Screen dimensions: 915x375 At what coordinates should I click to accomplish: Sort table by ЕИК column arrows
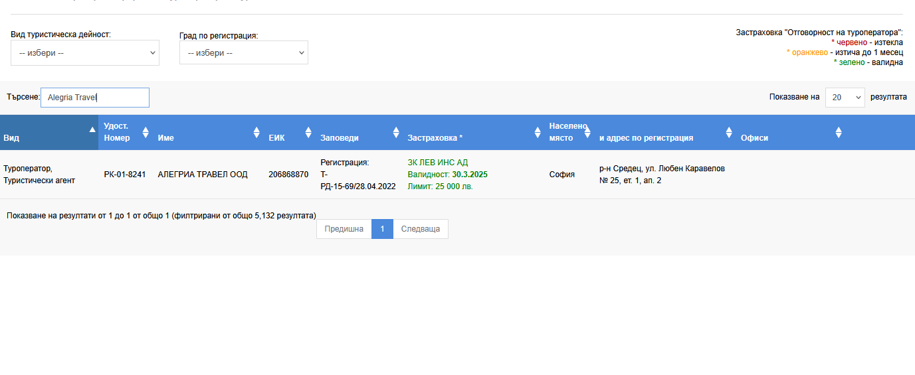pyautogui.click(x=308, y=132)
